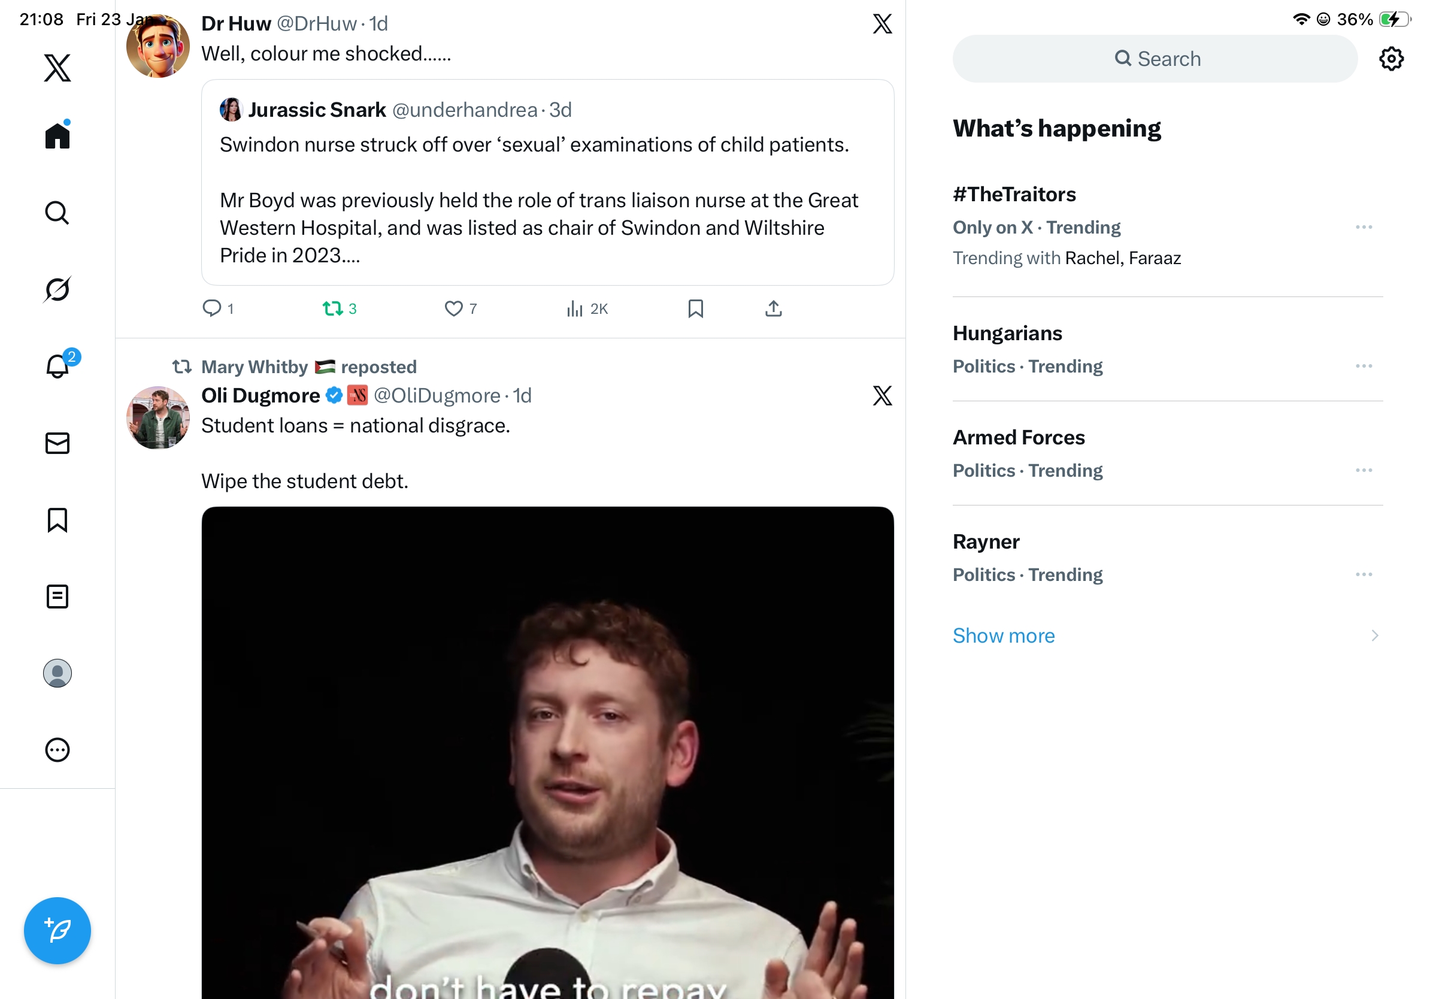1430x999 pixels.
Task: Click Show more trends link
Action: point(1004,635)
